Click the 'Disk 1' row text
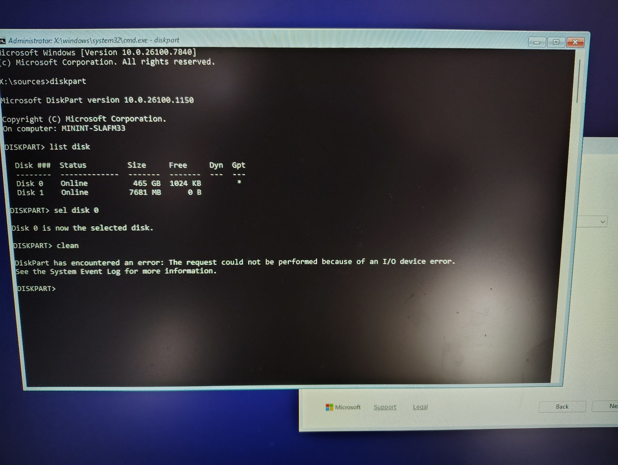Viewport: 618px width, 465px height. (30, 193)
